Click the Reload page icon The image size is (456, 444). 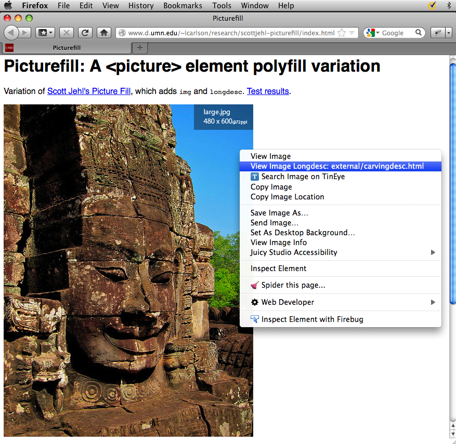85,33
